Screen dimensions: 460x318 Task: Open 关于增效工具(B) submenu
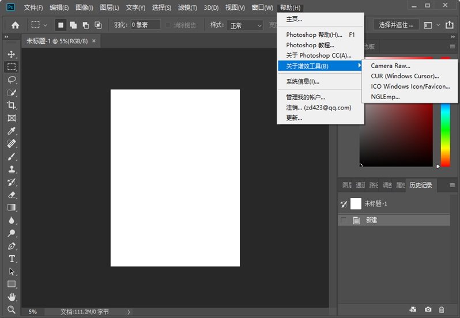click(321, 66)
